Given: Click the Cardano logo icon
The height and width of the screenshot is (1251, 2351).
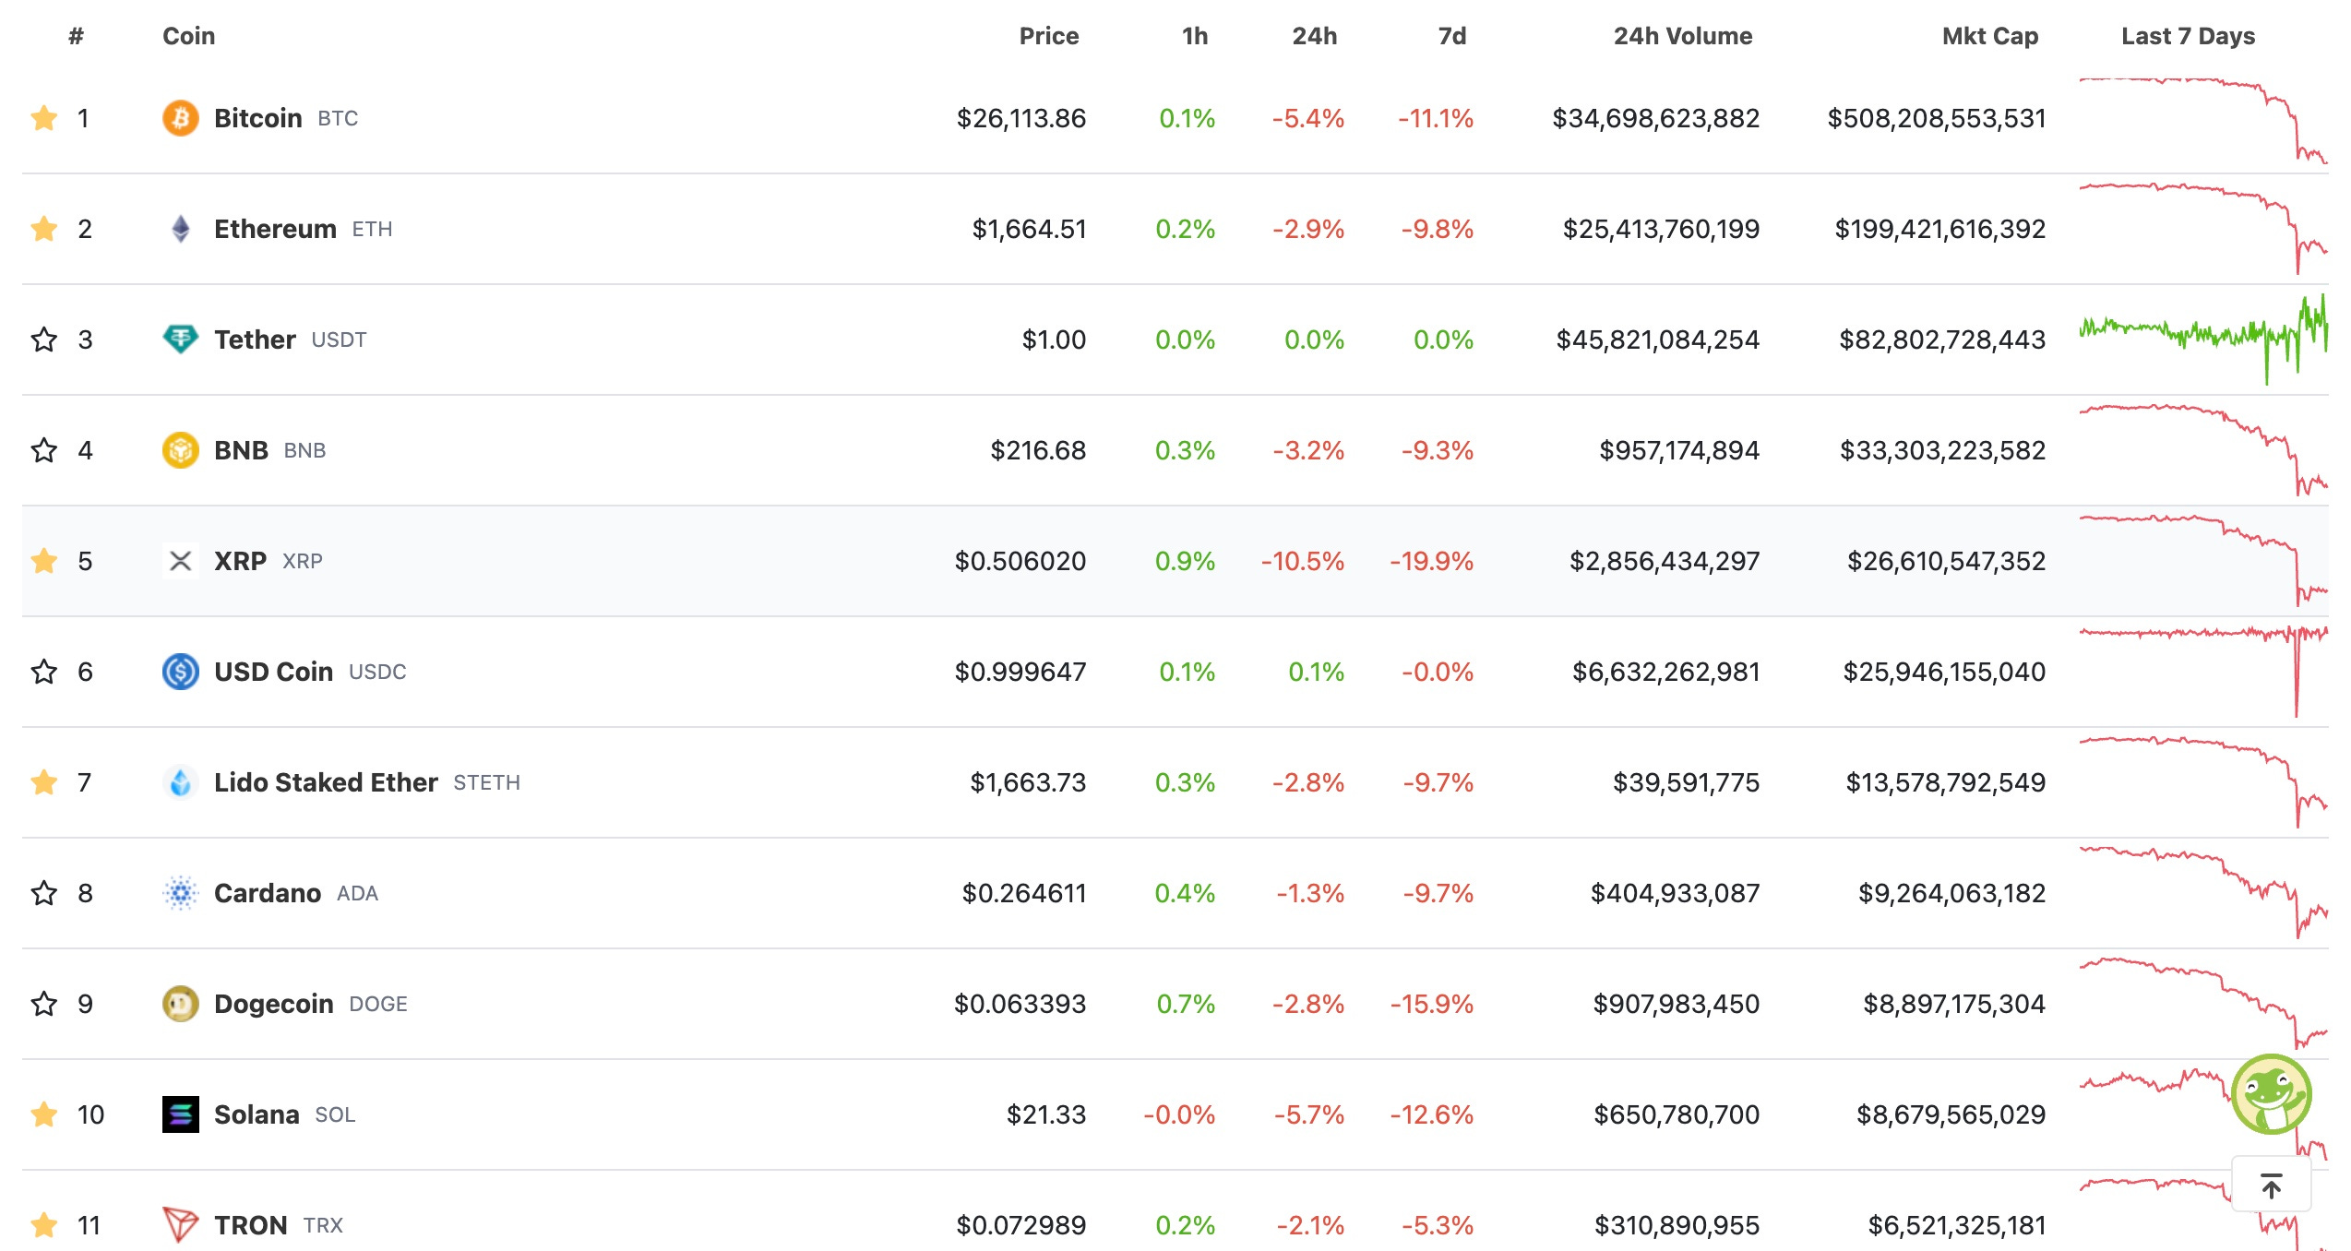Looking at the screenshot, I should tap(181, 893).
